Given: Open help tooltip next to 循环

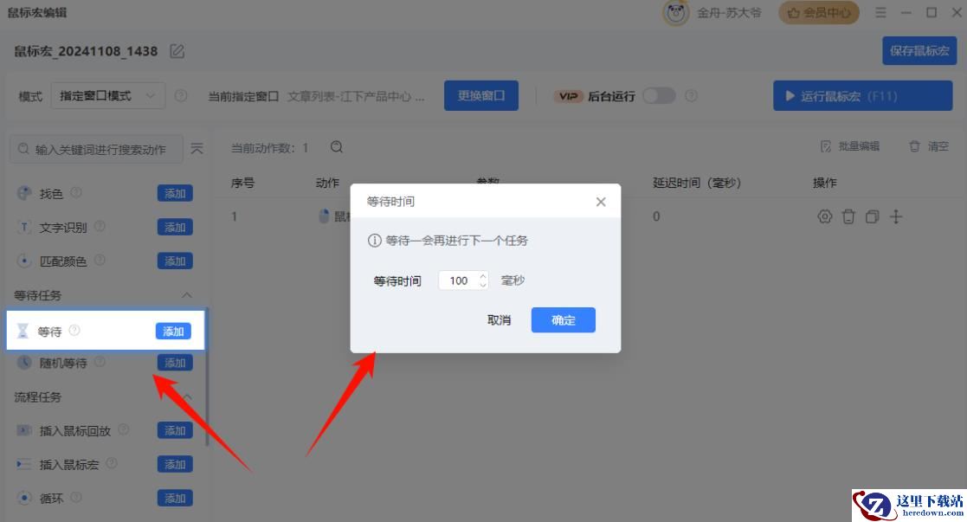Looking at the screenshot, I should [76, 497].
